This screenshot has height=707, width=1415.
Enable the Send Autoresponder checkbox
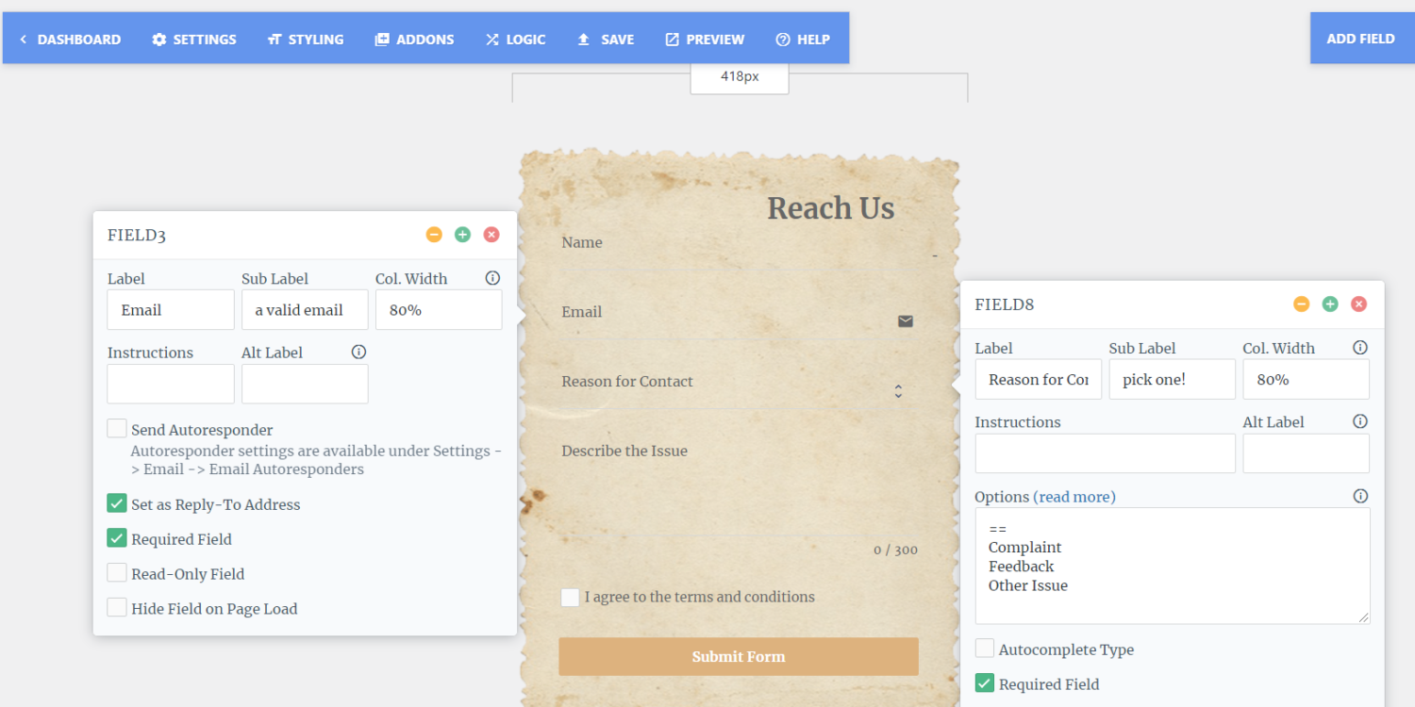coord(117,429)
